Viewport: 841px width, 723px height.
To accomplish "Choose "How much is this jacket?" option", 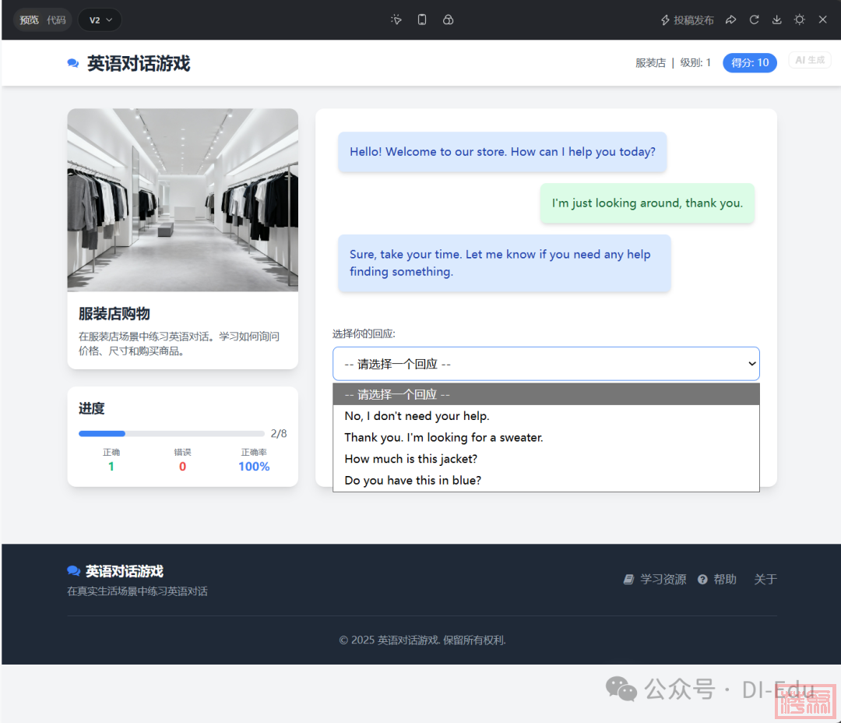I will click(x=411, y=459).
